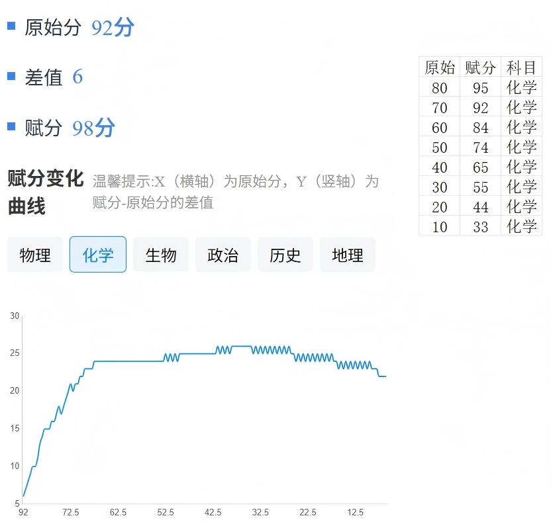Image resolution: width=551 pixels, height=526 pixels.
Task: Switch to the 历史 tab
Action: click(x=285, y=255)
